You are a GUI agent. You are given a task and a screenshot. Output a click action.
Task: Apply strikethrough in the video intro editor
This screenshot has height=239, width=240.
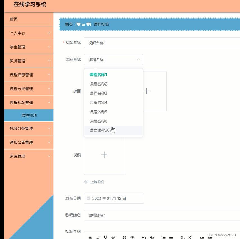pyautogui.click(x=112, y=237)
